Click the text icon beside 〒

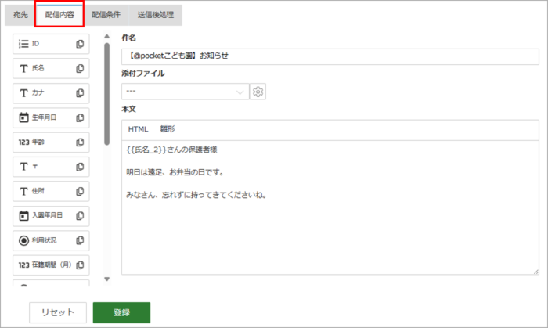tap(23, 167)
